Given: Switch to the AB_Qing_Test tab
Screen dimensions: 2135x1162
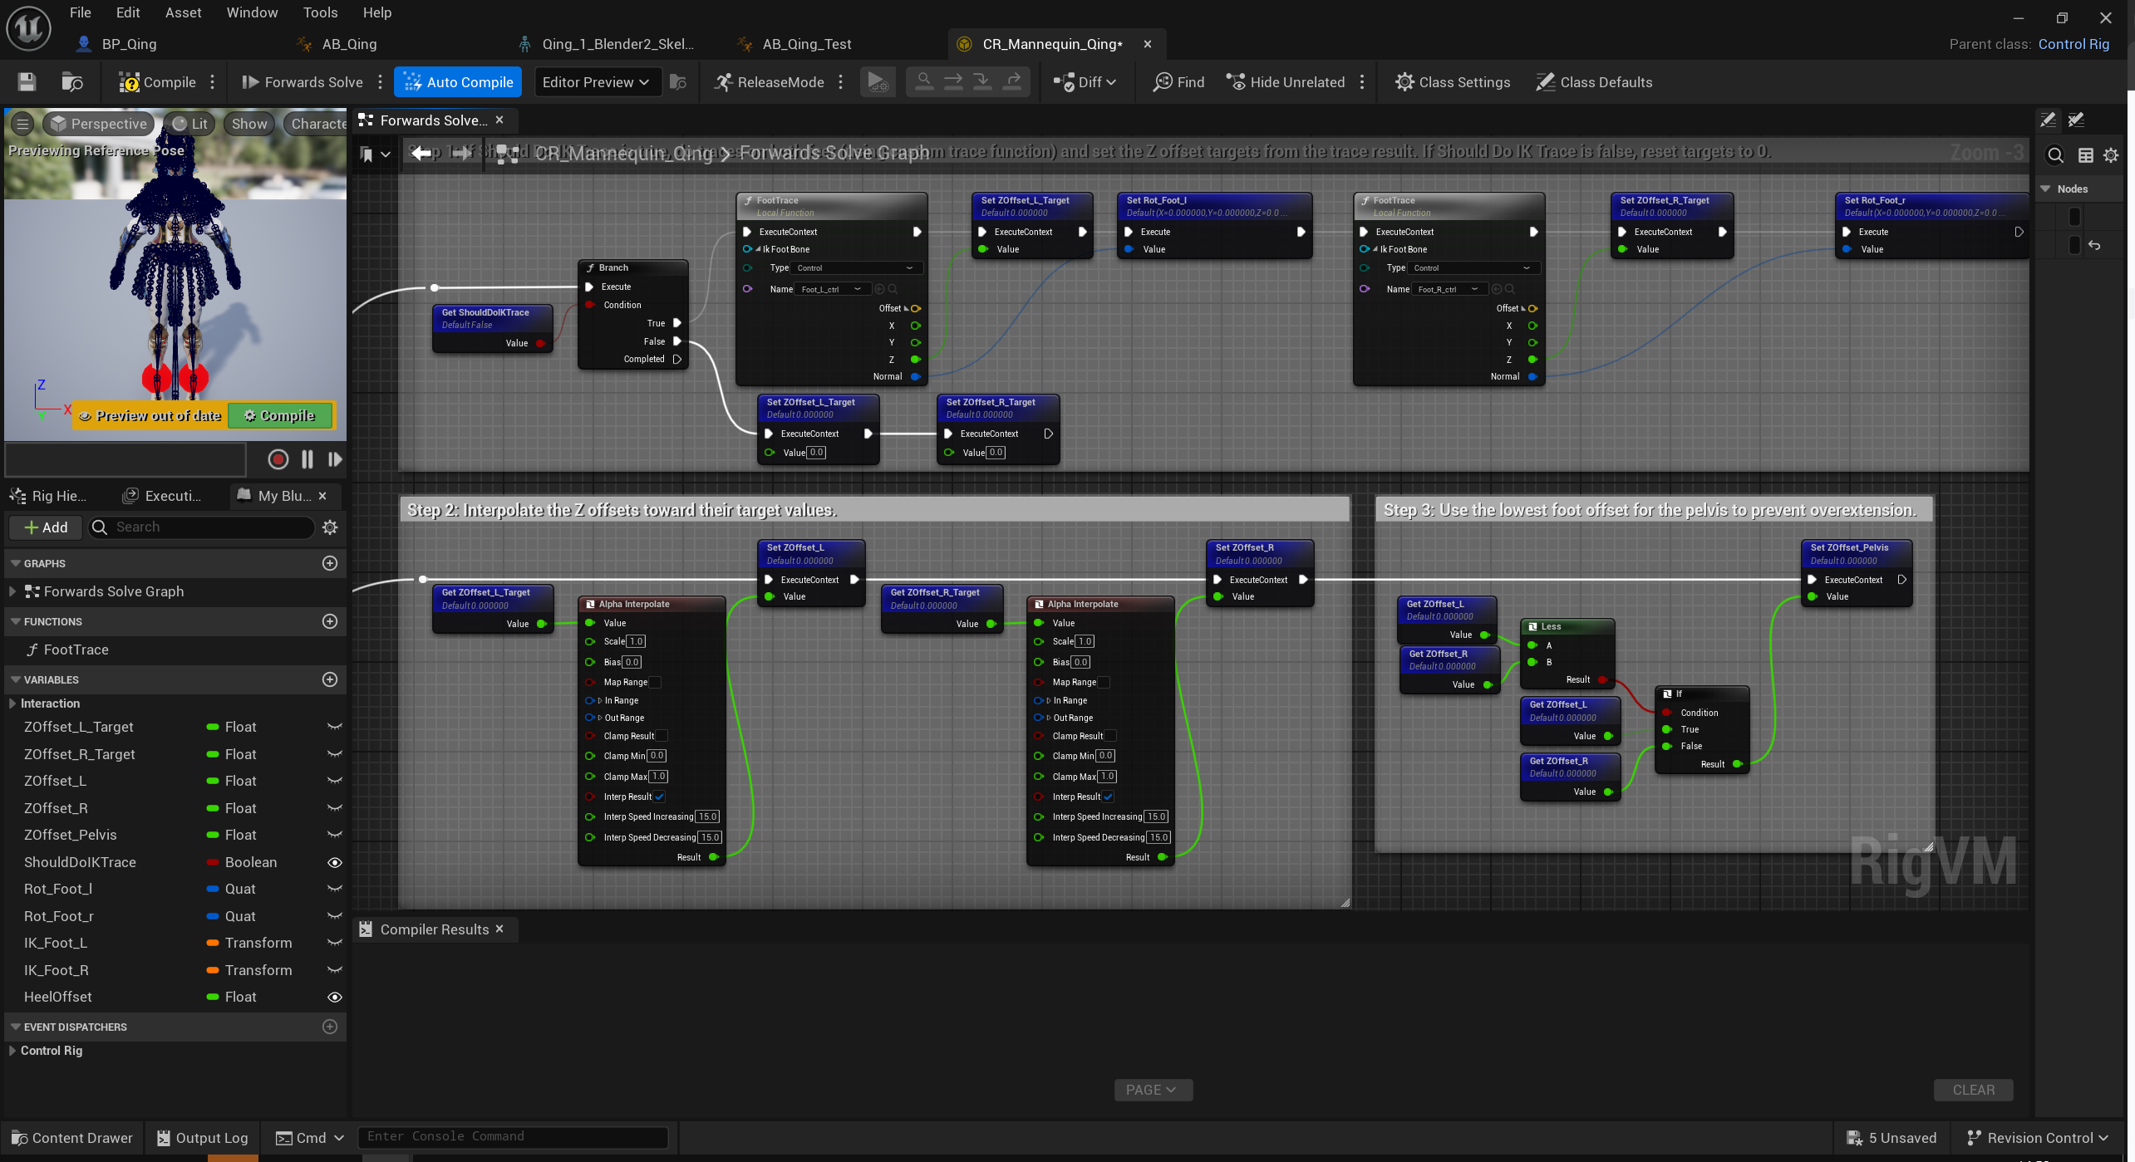Looking at the screenshot, I should [806, 44].
